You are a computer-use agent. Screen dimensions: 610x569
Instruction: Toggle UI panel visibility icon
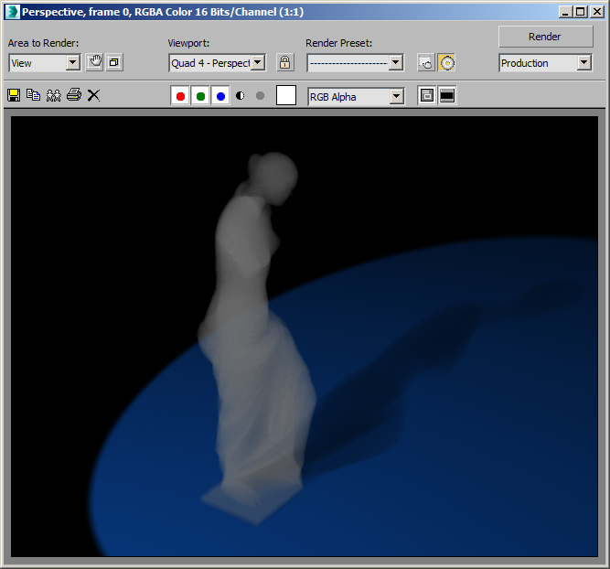click(447, 95)
